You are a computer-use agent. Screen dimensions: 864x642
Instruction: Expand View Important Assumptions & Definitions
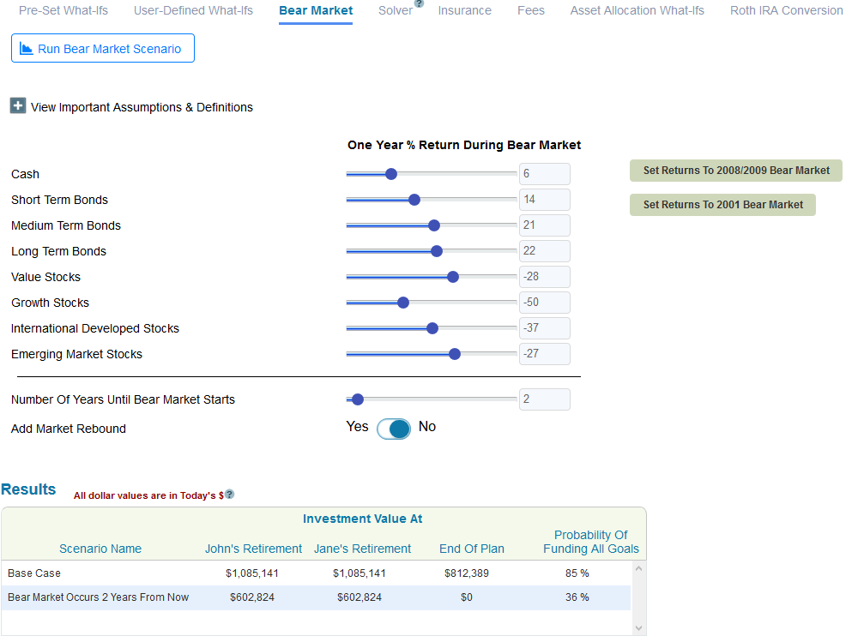pos(18,106)
